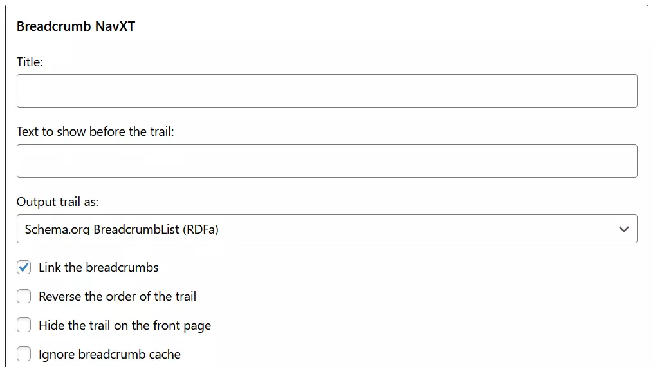Click the Breadcrumb NavXT widget heading
653x367 pixels.
(x=76, y=26)
